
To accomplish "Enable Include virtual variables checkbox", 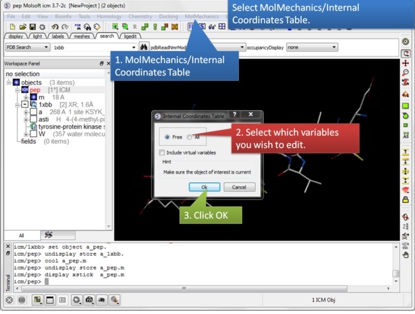I will pyautogui.click(x=163, y=152).
